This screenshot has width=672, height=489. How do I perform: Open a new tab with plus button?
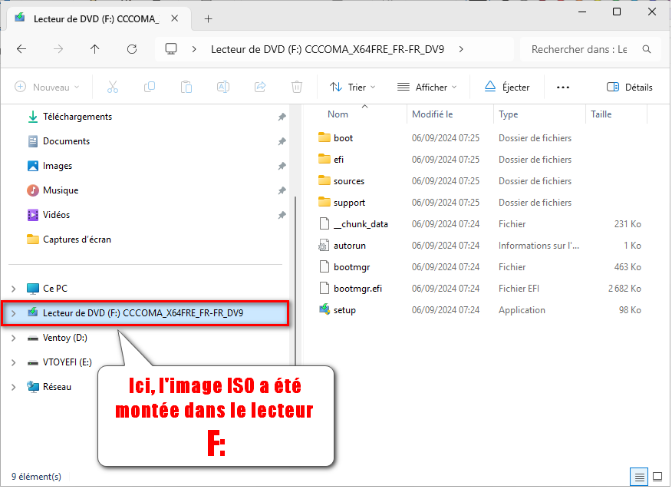pyautogui.click(x=208, y=19)
